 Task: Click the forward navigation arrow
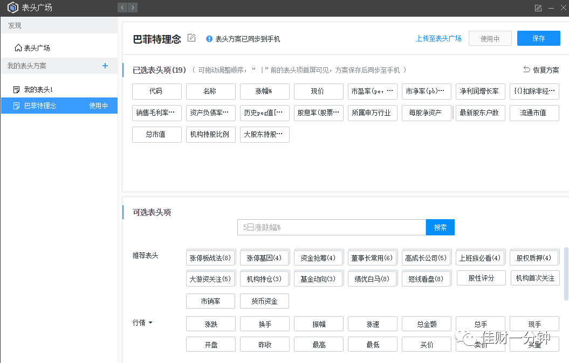133,8
